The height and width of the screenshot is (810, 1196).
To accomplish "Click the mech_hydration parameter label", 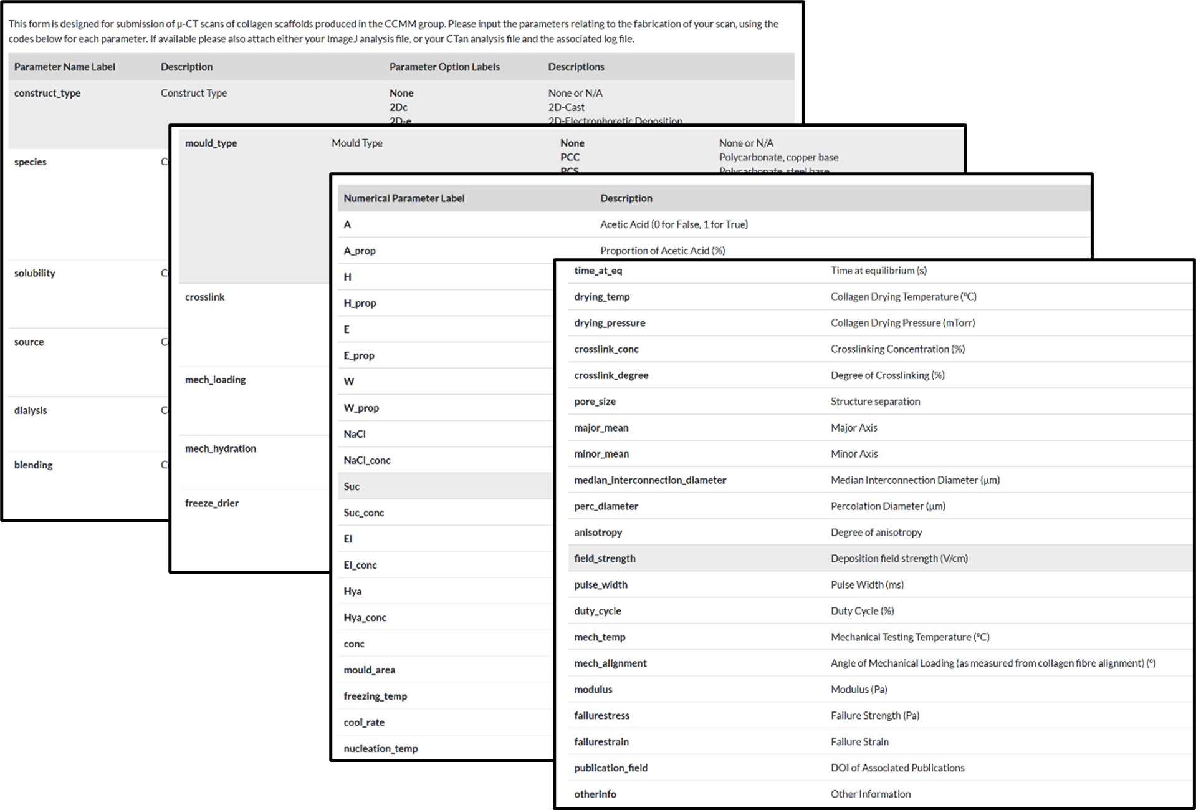I will point(221,448).
